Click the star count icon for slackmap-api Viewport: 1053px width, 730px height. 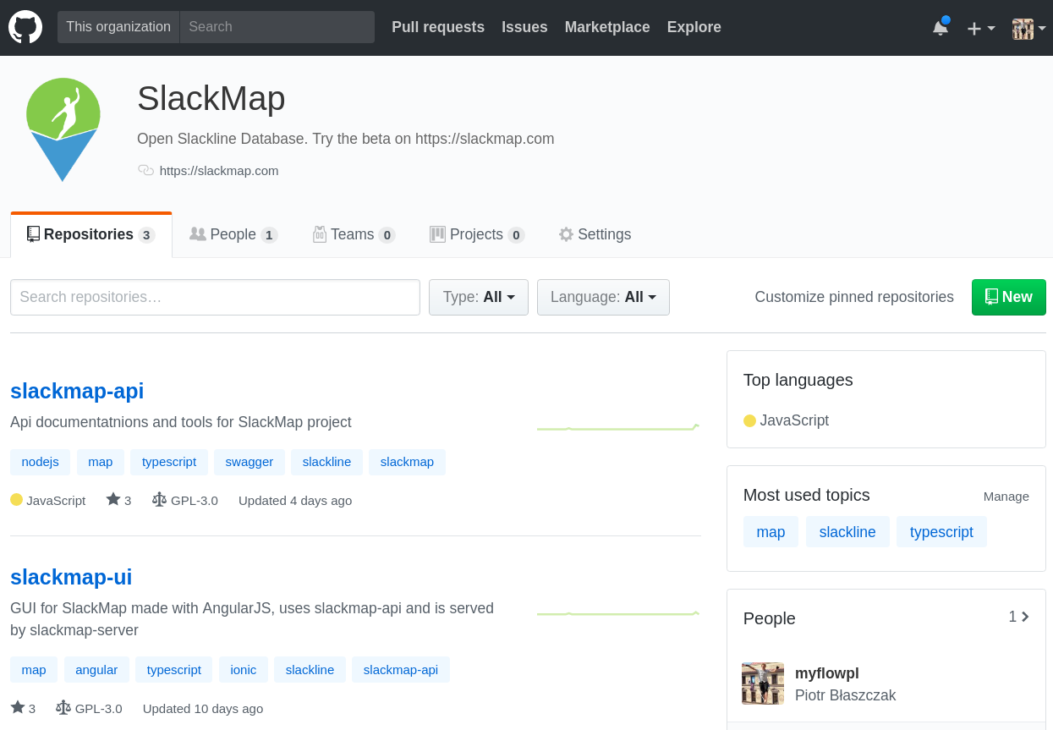click(113, 499)
